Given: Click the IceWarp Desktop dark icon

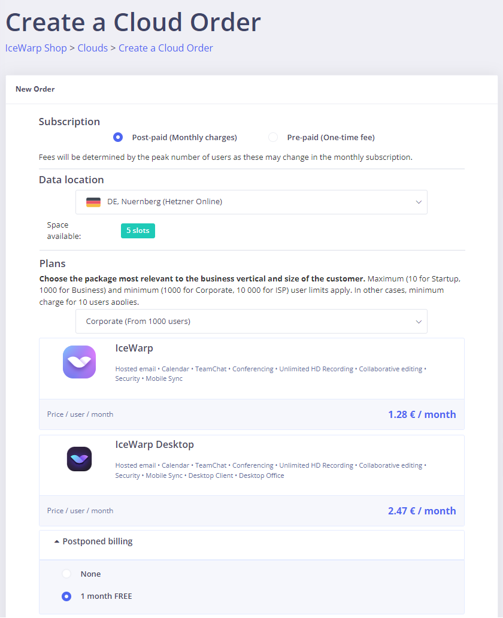Looking at the screenshot, I should point(79,459).
